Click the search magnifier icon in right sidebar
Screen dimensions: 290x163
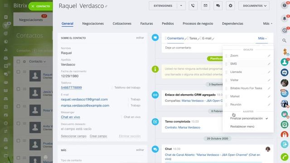(284, 40)
